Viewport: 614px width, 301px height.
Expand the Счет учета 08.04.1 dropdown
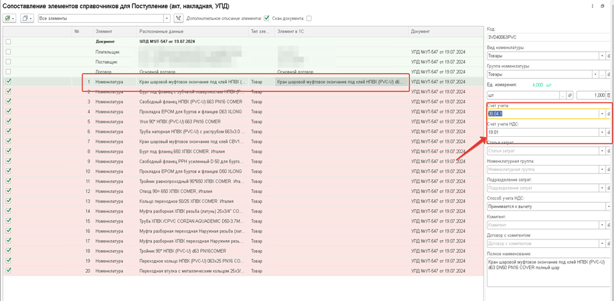tap(602, 114)
